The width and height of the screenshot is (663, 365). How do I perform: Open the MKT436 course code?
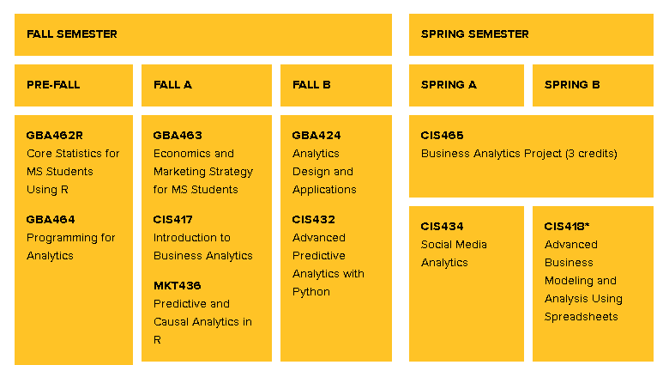click(178, 286)
